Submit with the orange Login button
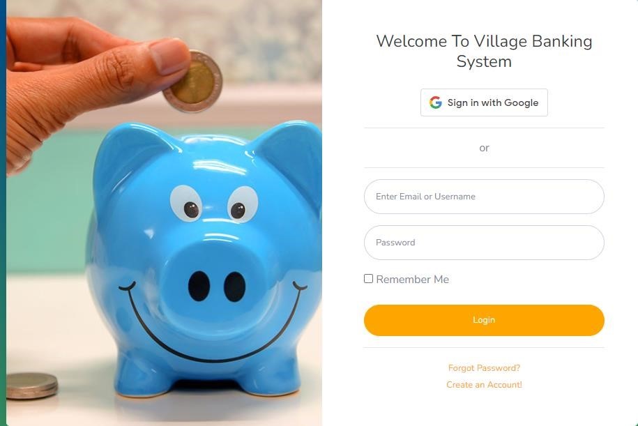This screenshot has height=426, width=638. 484,320
